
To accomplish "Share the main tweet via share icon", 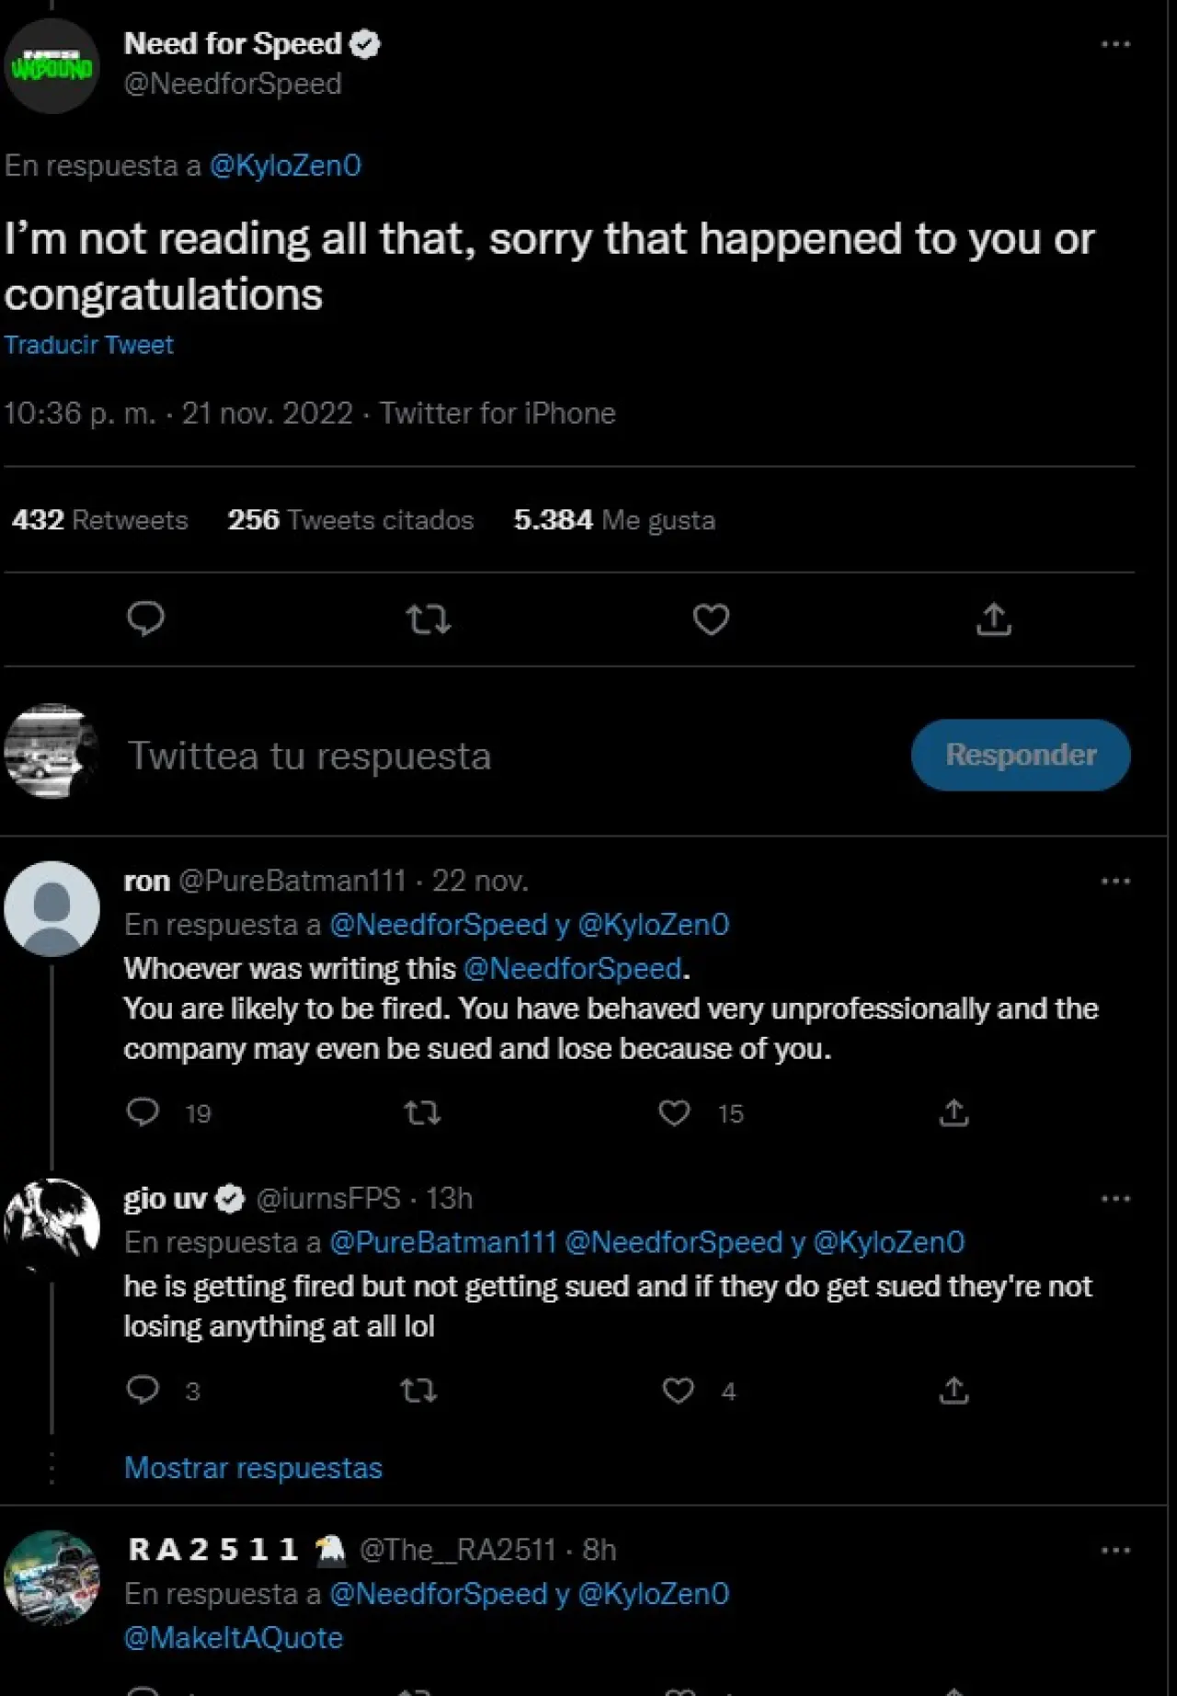I will pos(993,620).
